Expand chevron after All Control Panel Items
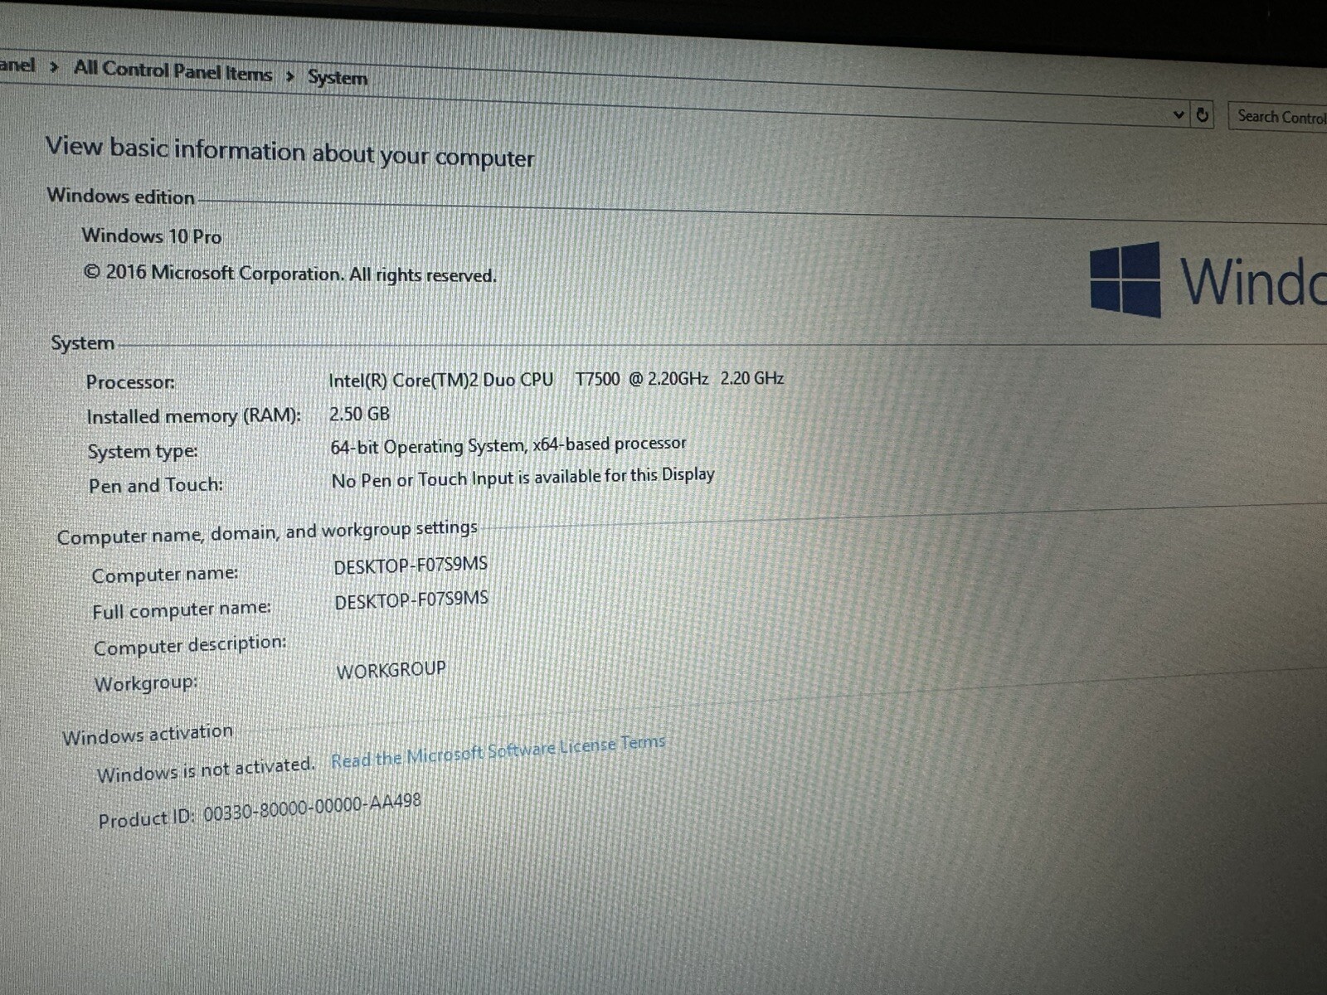This screenshot has width=1327, height=995. click(x=289, y=76)
